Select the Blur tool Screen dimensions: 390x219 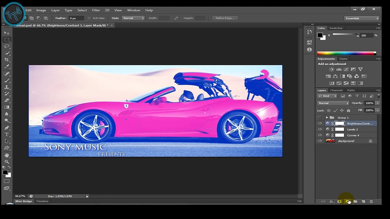7,114
